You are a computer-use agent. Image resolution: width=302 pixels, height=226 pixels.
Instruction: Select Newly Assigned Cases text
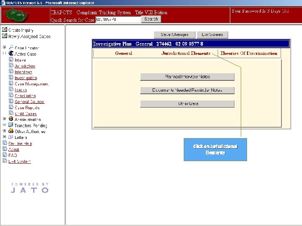pyautogui.click(x=29, y=36)
